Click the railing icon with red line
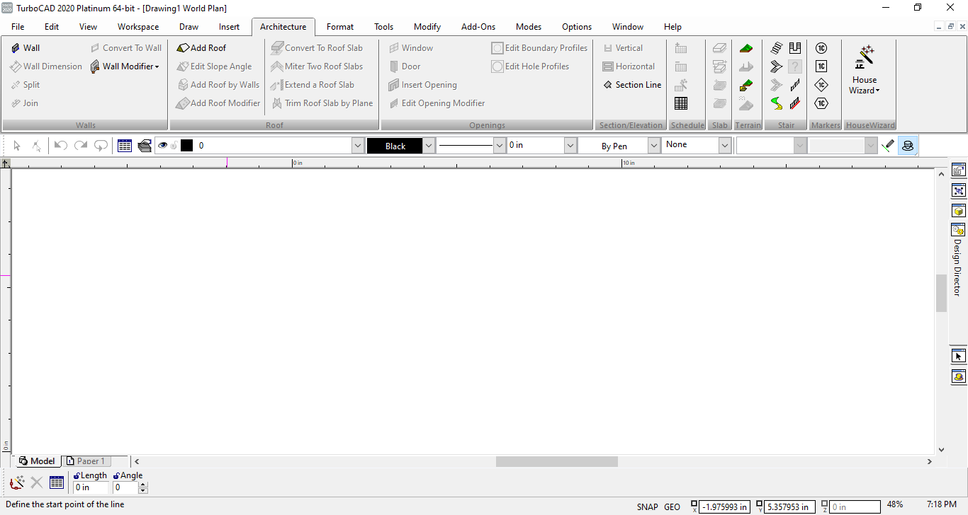 coord(795,103)
